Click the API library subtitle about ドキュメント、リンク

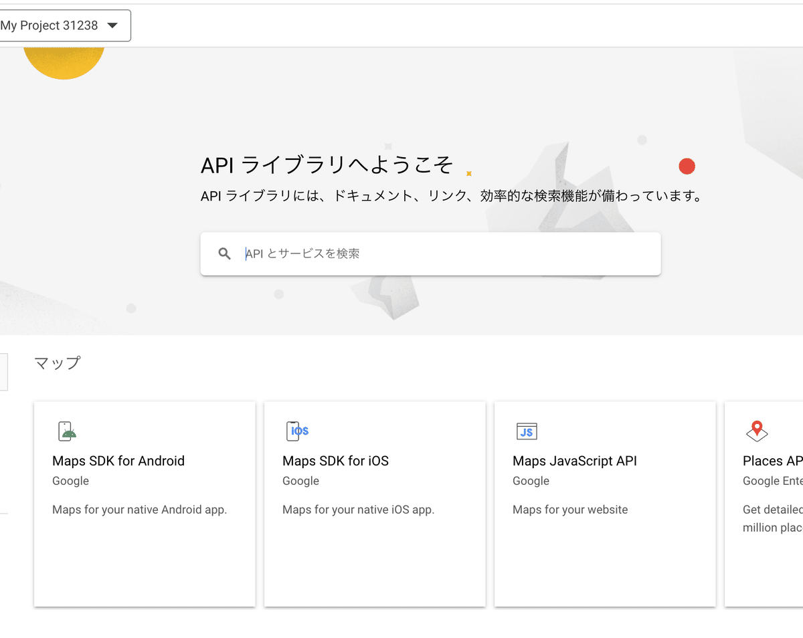451,197
